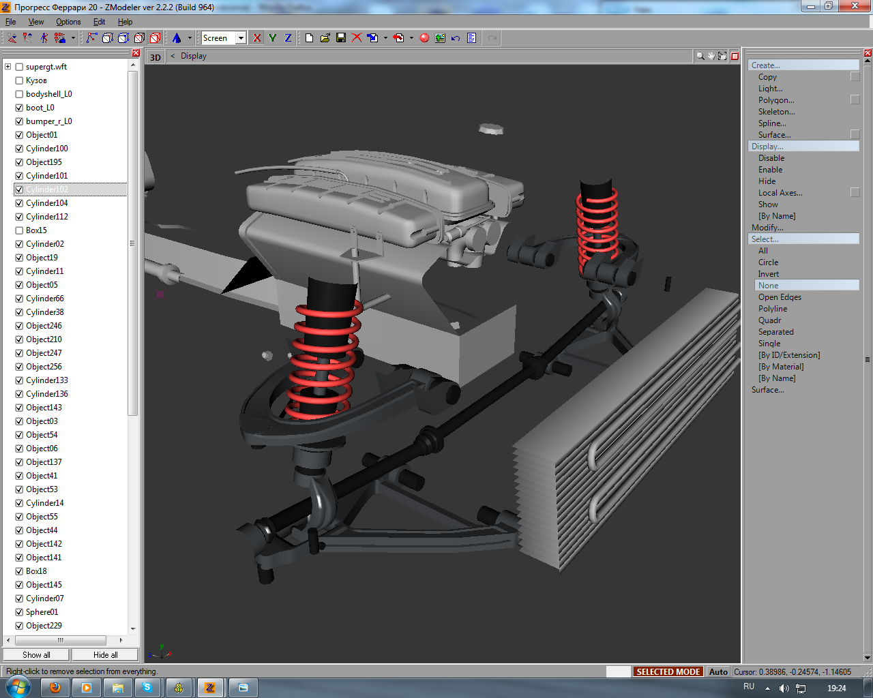This screenshot has height=698, width=873.
Task: Expand the Modify... command group
Action: coord(767,228)
